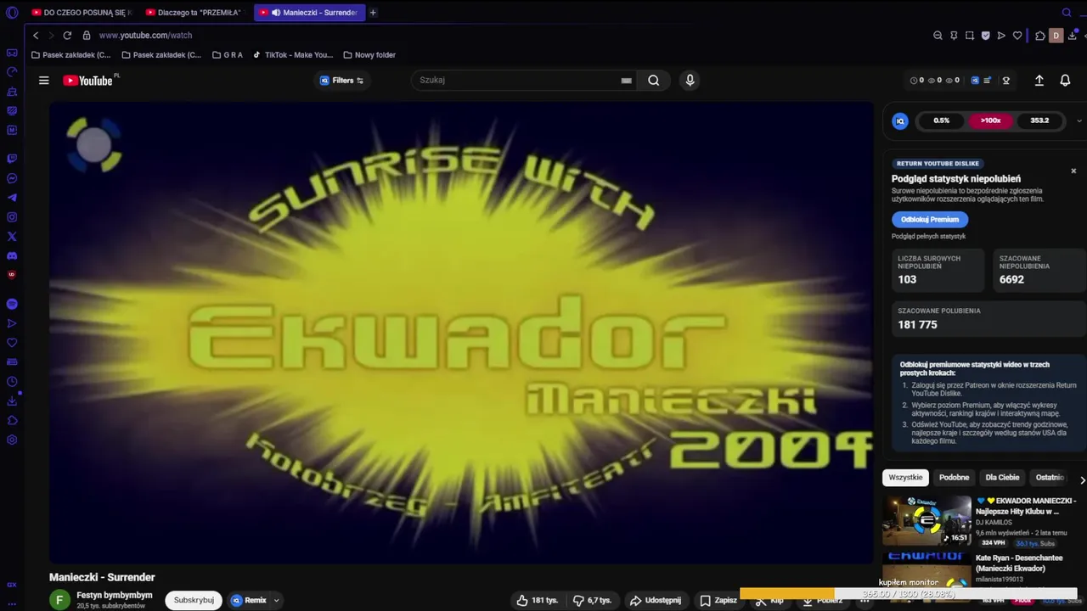
Task: Open the Kate Ryan - Desenchantee video title
Action: [1019, 563]
